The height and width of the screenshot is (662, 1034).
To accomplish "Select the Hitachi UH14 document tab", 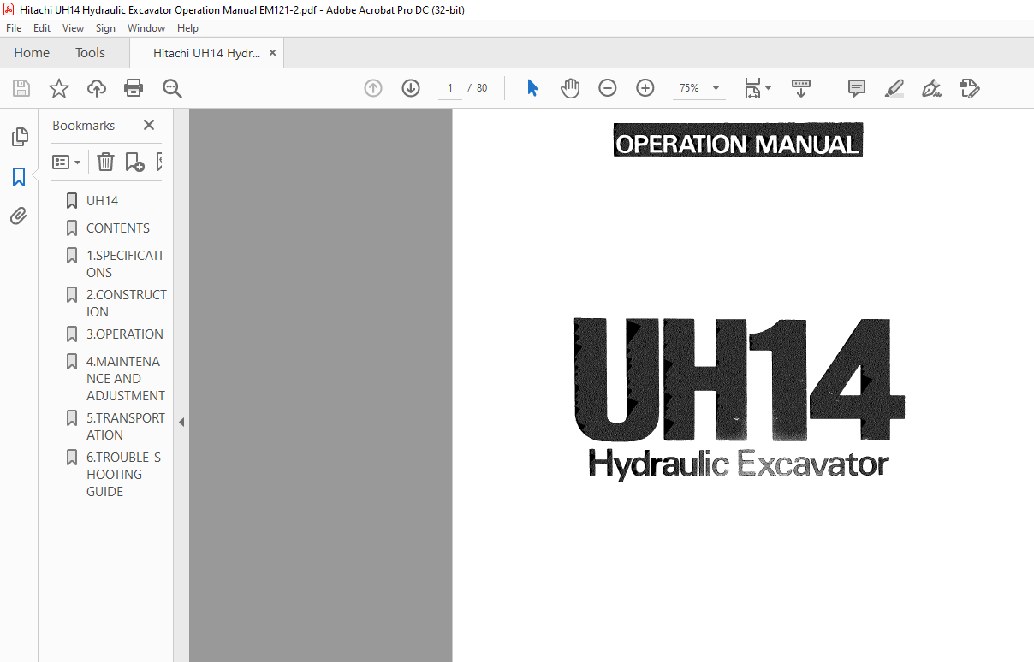I will tap(206, 53).
